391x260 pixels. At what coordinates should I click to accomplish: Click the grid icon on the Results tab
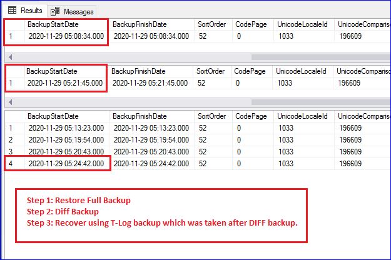click(13, 11)
